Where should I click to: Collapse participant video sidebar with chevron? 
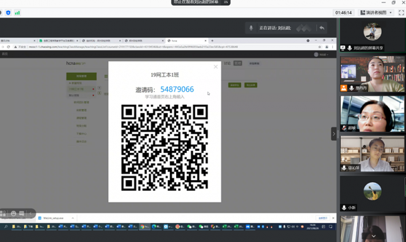[x=334, y=133]
